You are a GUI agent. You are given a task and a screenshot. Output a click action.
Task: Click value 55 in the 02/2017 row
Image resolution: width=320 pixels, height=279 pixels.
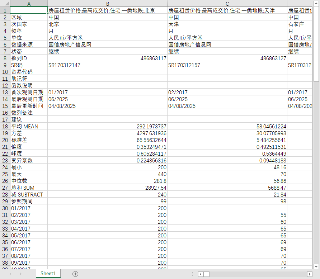click(x=227, y=215)
